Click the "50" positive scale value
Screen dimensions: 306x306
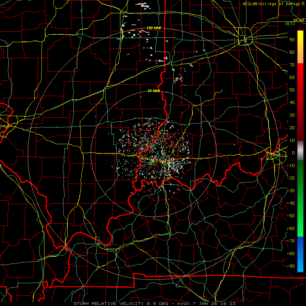pos(292,90)
